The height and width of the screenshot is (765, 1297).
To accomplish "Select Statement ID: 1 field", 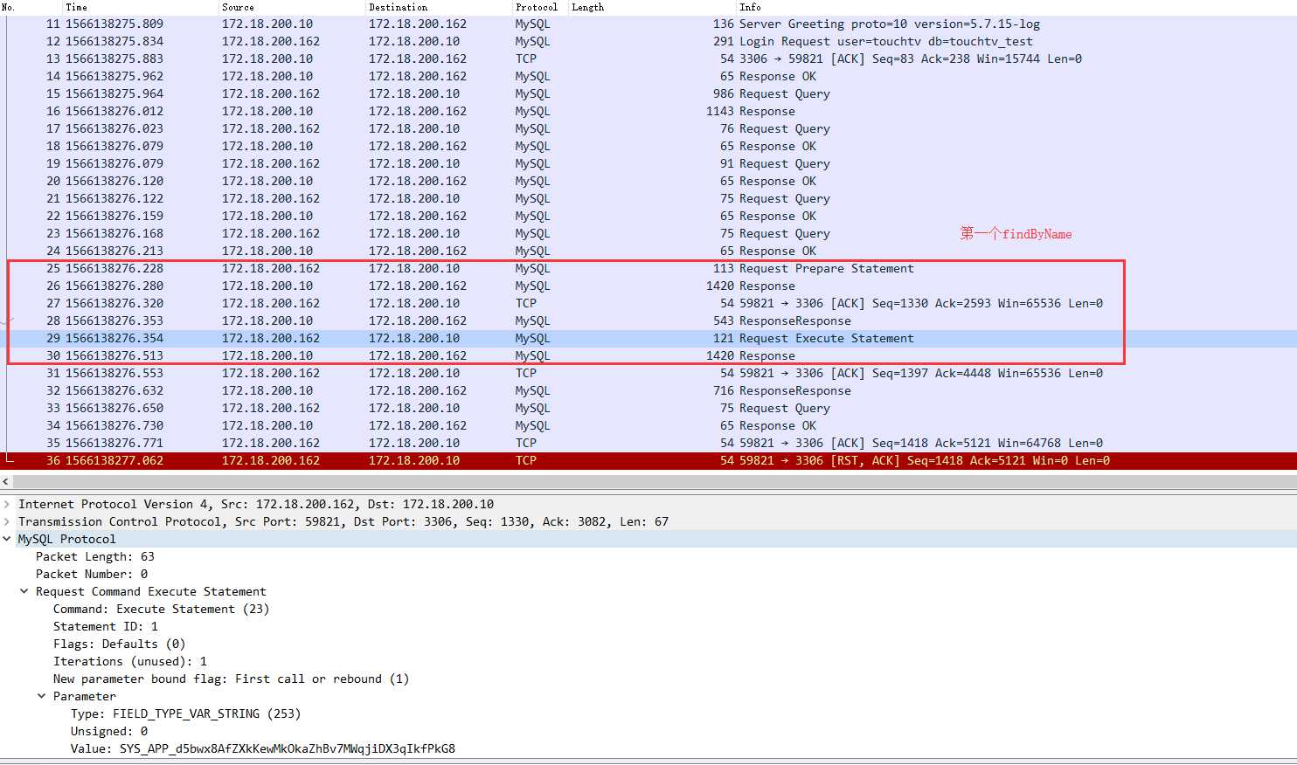I will 106,626.
